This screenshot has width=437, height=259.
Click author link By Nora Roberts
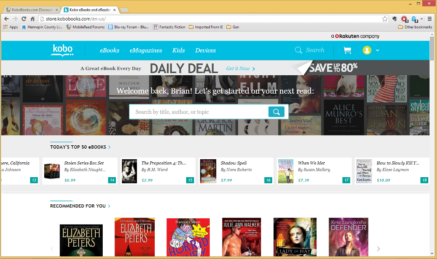point(236,170)
